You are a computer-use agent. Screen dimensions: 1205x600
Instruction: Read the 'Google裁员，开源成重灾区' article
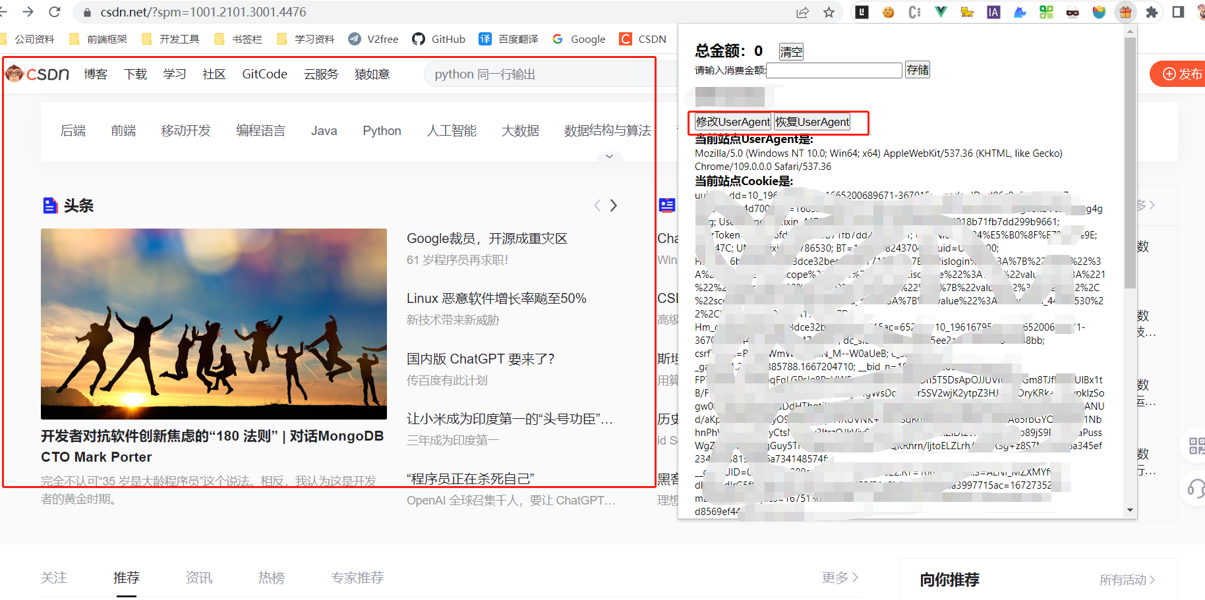click(x=486, y=238)
